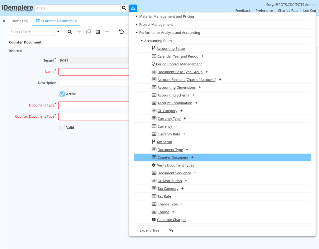Click Change Role in header

tap(288, 11)
